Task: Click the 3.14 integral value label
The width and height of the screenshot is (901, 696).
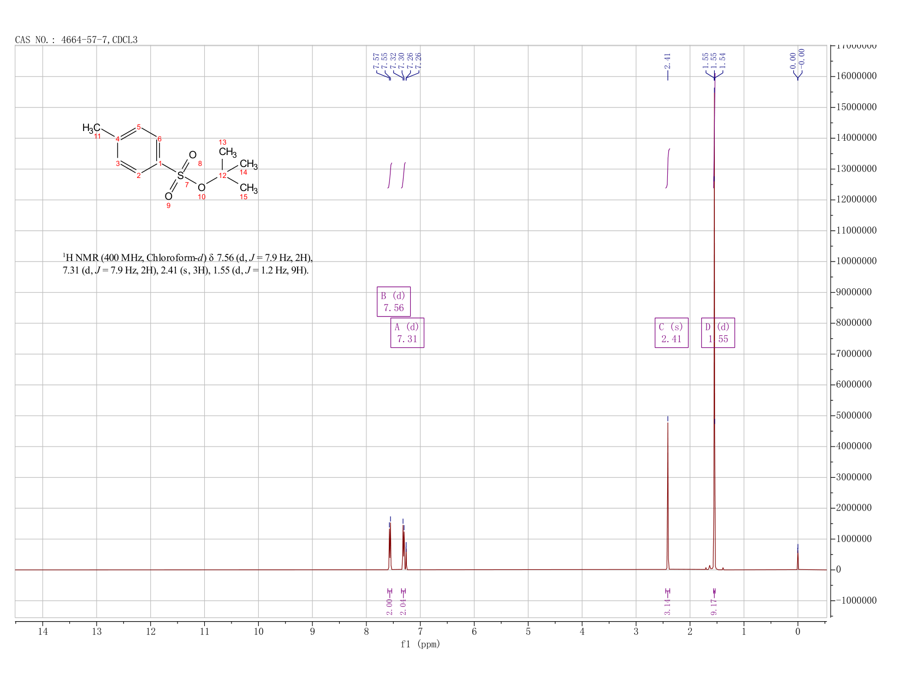Action: tap(667, 606)
